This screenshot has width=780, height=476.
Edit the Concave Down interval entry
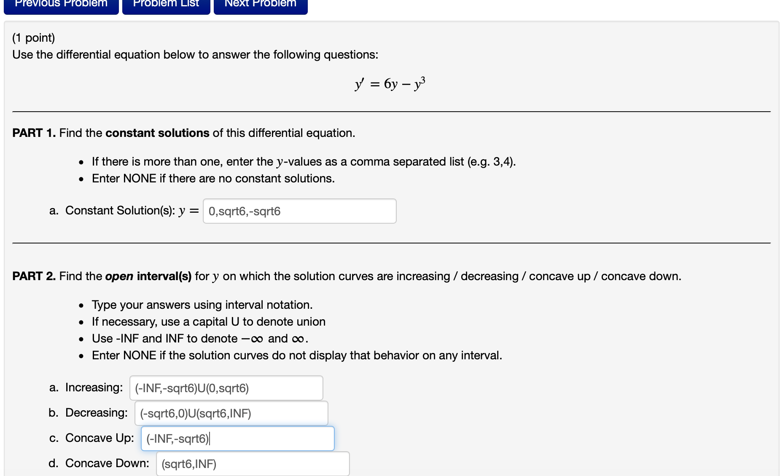pos(252,463)
